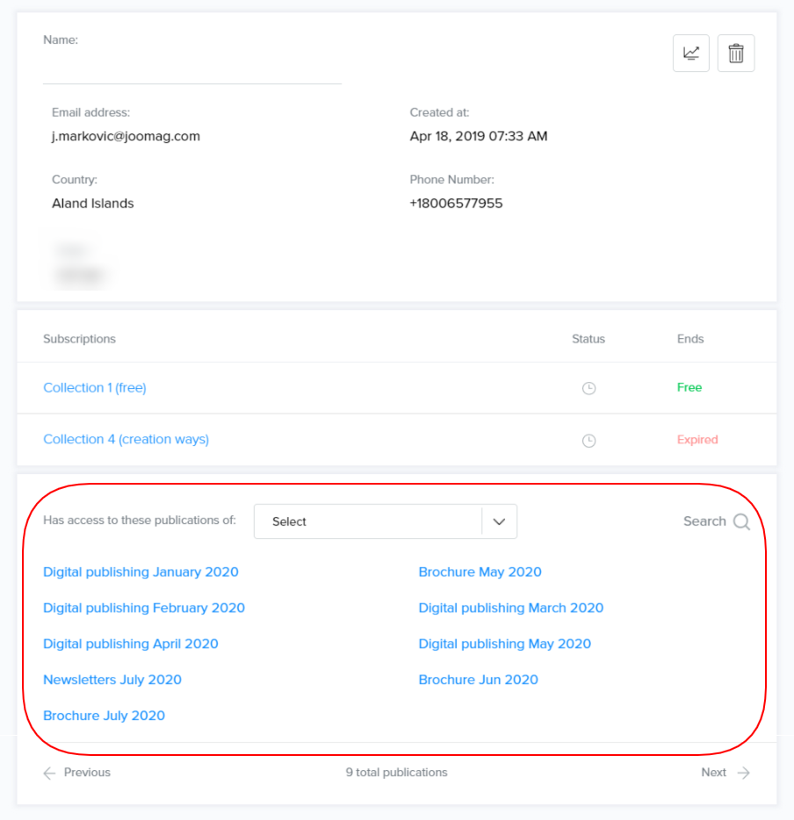Click clock status icon for Collection 4
Viewport: 794px width, 820px height.
click(588, 441)
